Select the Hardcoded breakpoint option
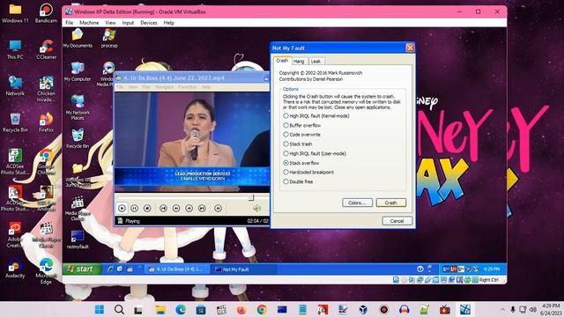The image size is (564, 317). 308,173
